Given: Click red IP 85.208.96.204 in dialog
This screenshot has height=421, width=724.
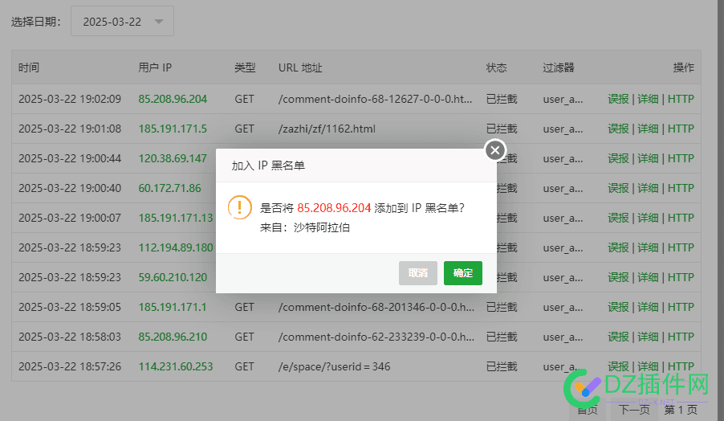Looking at the screenshot, I should pos(334,208).
